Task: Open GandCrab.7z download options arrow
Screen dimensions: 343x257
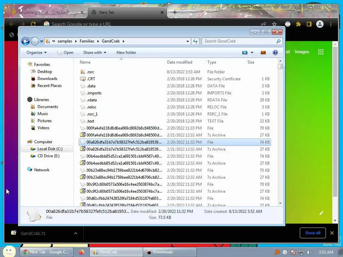Action: [x=76, y=233]
